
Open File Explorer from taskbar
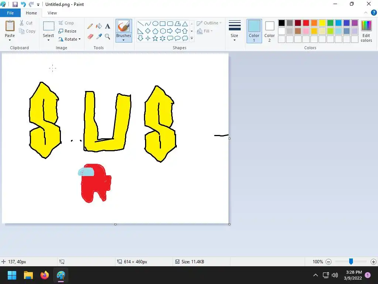tap(28, 275)
